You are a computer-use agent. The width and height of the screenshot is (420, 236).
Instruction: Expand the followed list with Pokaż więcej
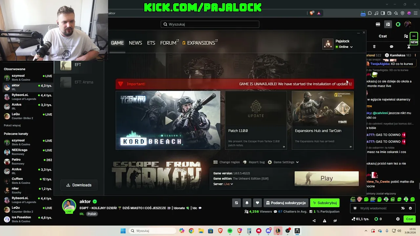12,126
